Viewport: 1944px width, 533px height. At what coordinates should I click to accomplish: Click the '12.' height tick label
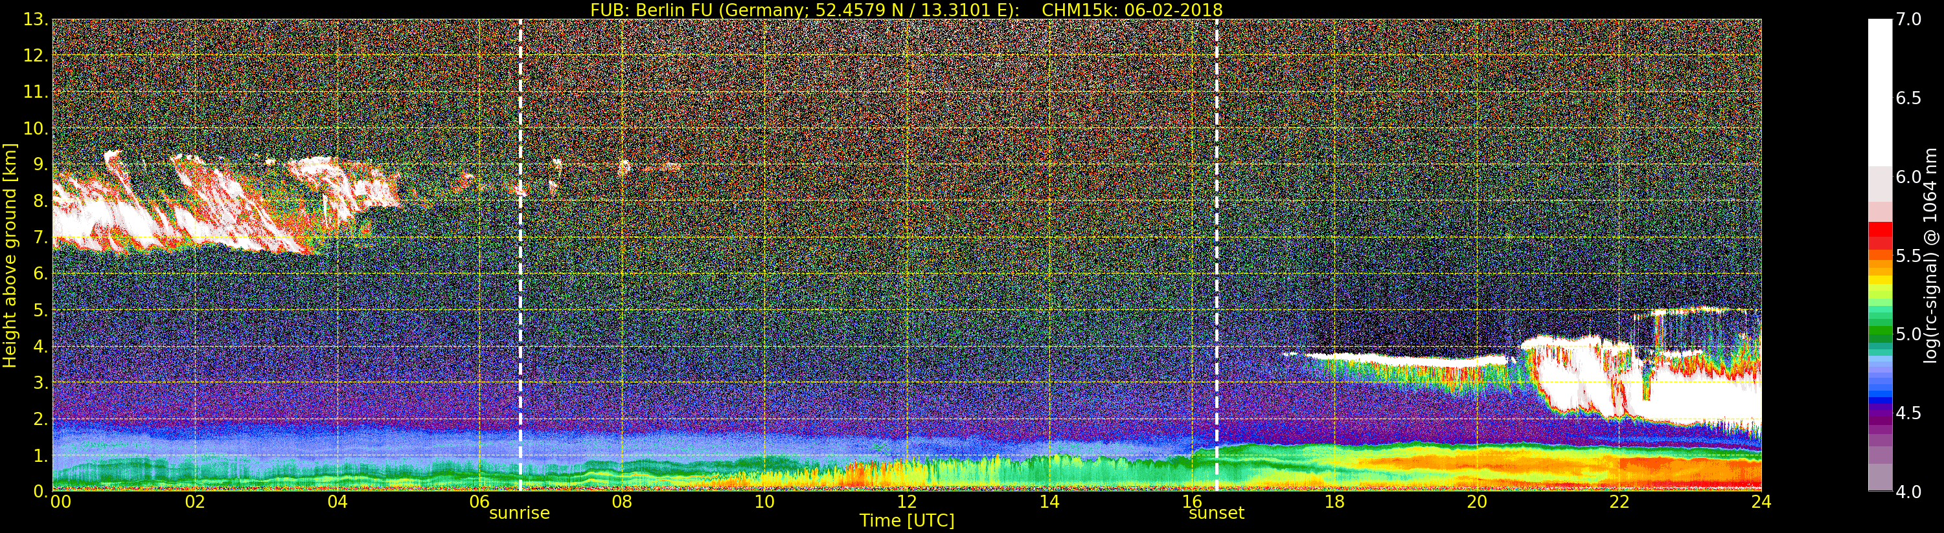(36, 56)
